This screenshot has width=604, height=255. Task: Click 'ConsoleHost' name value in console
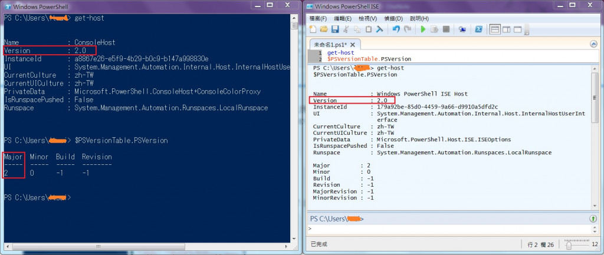[94, 42]
